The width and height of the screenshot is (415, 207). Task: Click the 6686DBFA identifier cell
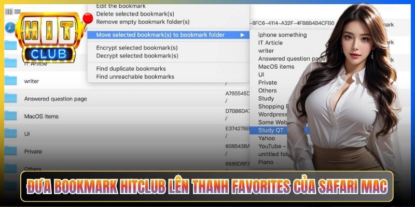[x=238, y=164]
